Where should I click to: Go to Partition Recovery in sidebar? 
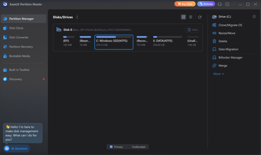[21, 47]
